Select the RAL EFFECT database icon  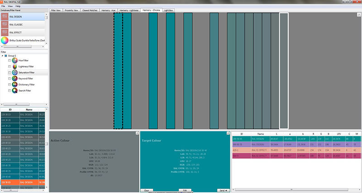coord(5,32)
